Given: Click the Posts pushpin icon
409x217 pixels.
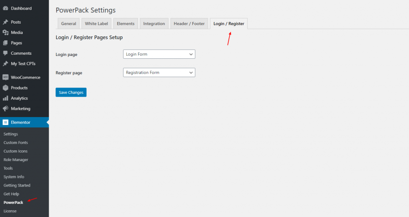Looking at the screenshot, I should pos(6,22).
